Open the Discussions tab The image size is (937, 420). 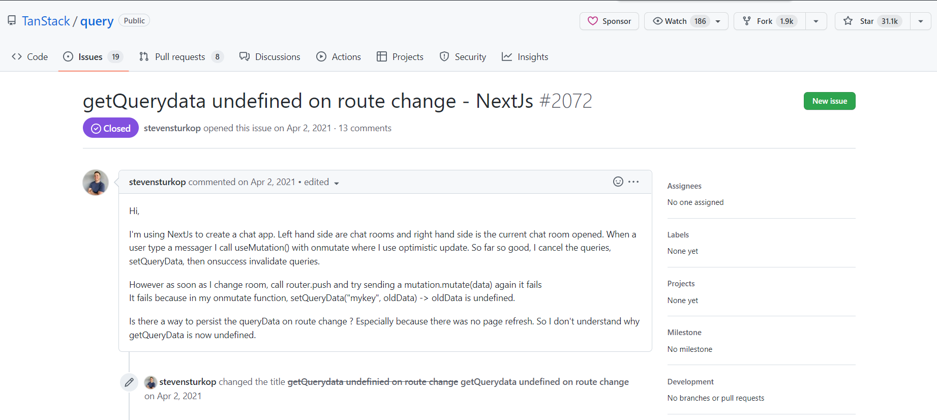[x=269, y=56]
